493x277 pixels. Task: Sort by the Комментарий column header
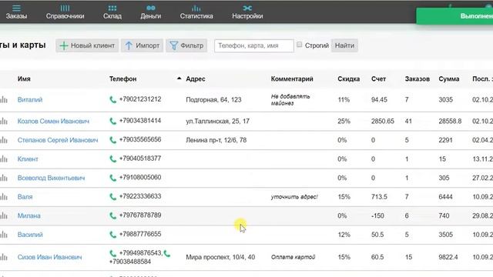pyautogui.click(x=292, y=78)
